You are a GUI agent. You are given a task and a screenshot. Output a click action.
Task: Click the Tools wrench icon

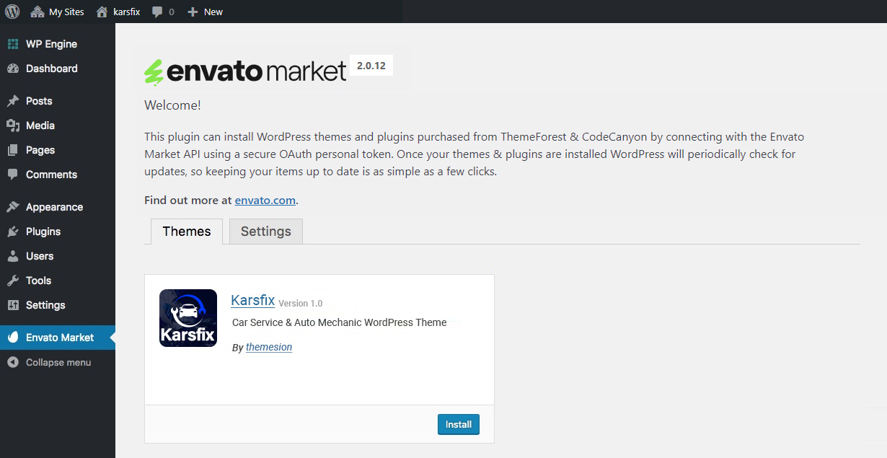[x=13, y=281]
